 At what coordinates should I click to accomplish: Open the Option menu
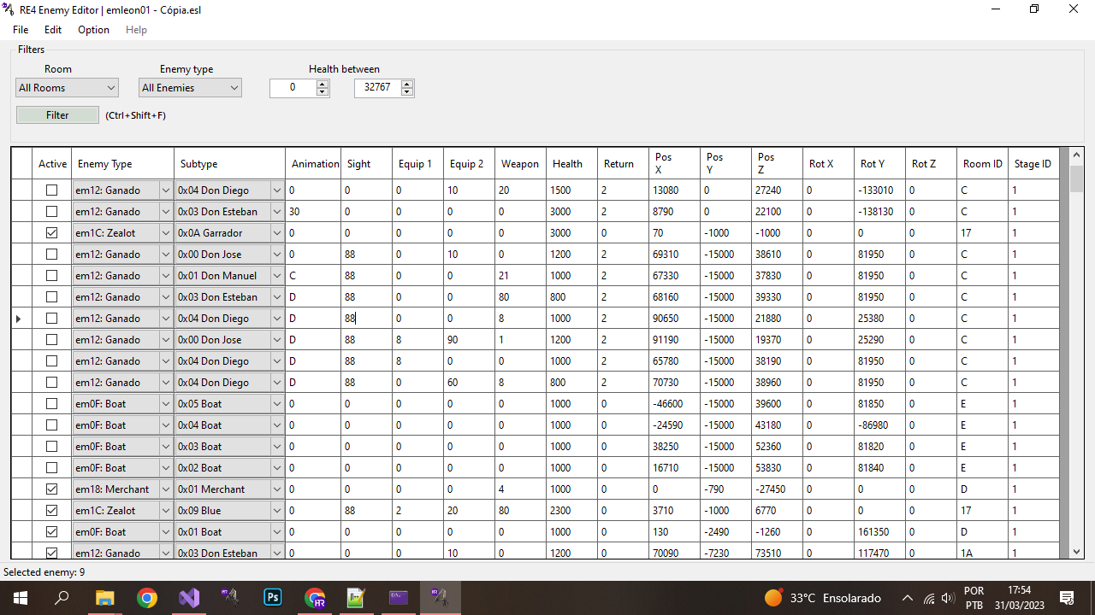point(93,30)
